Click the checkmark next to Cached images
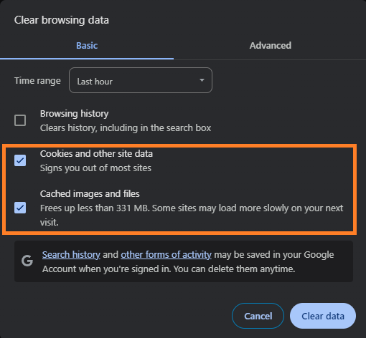Viewport: 366px width, 338px height. (20, 208)
